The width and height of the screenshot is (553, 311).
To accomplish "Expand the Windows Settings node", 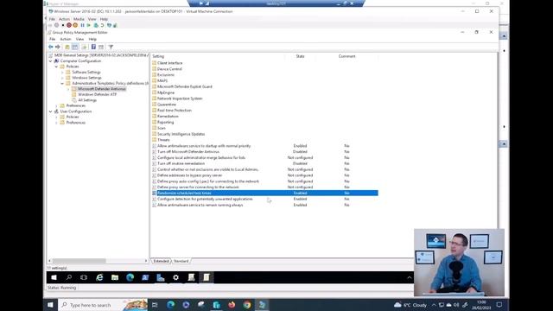I will pyautogui.click(x=62, y=78).
